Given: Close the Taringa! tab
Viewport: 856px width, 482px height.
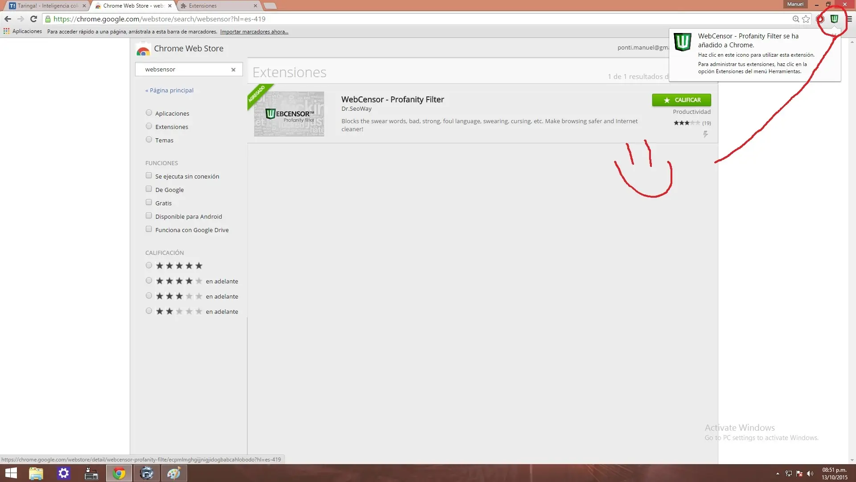Looking at the screenshot, I should coord(84,6).
